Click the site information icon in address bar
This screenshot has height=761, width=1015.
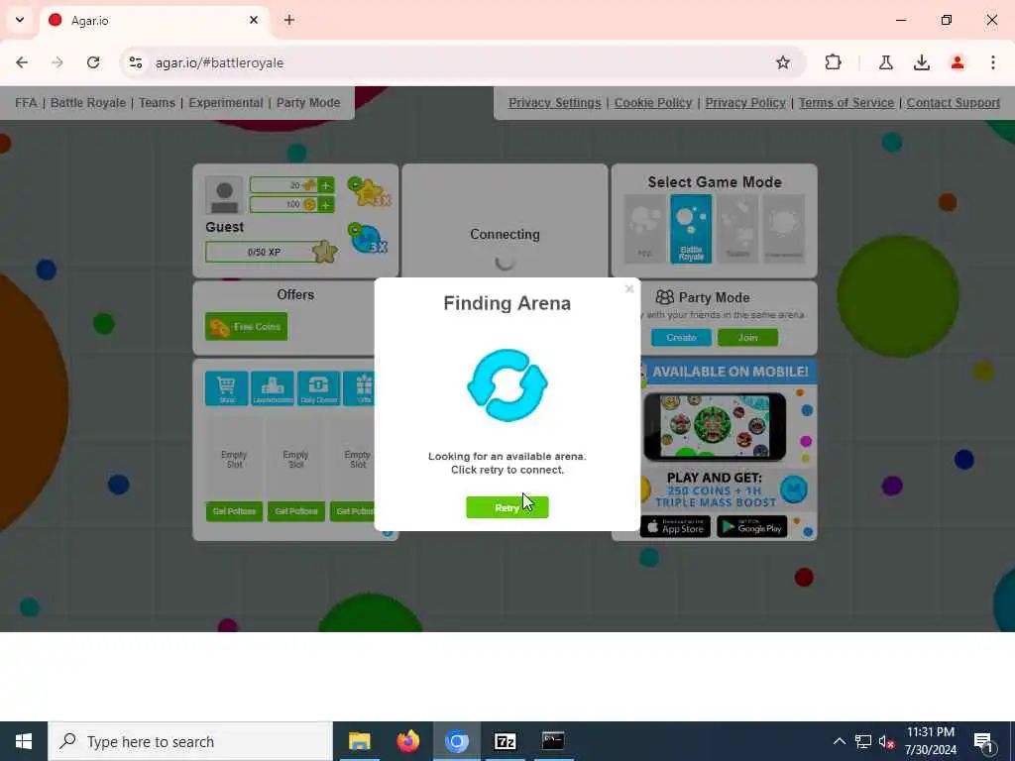click(x=135, y=62)
